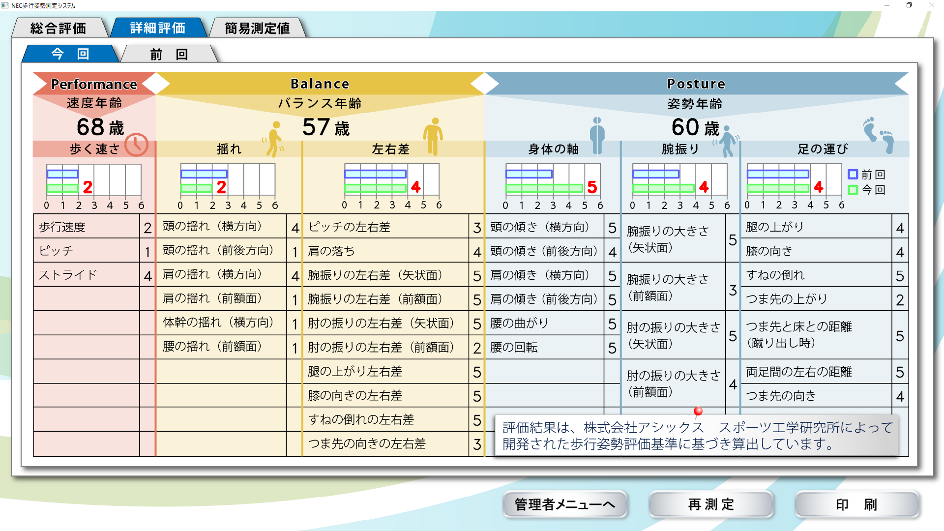The width and height of the screenshot is (944, 531).
Task: Open 管理者メニューへ button
Action: [x=564, y=504]
